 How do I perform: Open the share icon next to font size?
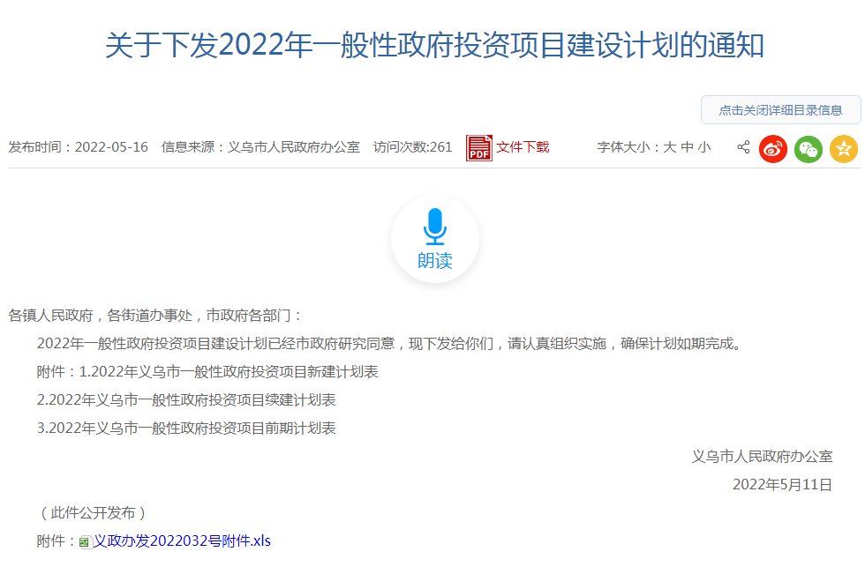coord(743,148)
